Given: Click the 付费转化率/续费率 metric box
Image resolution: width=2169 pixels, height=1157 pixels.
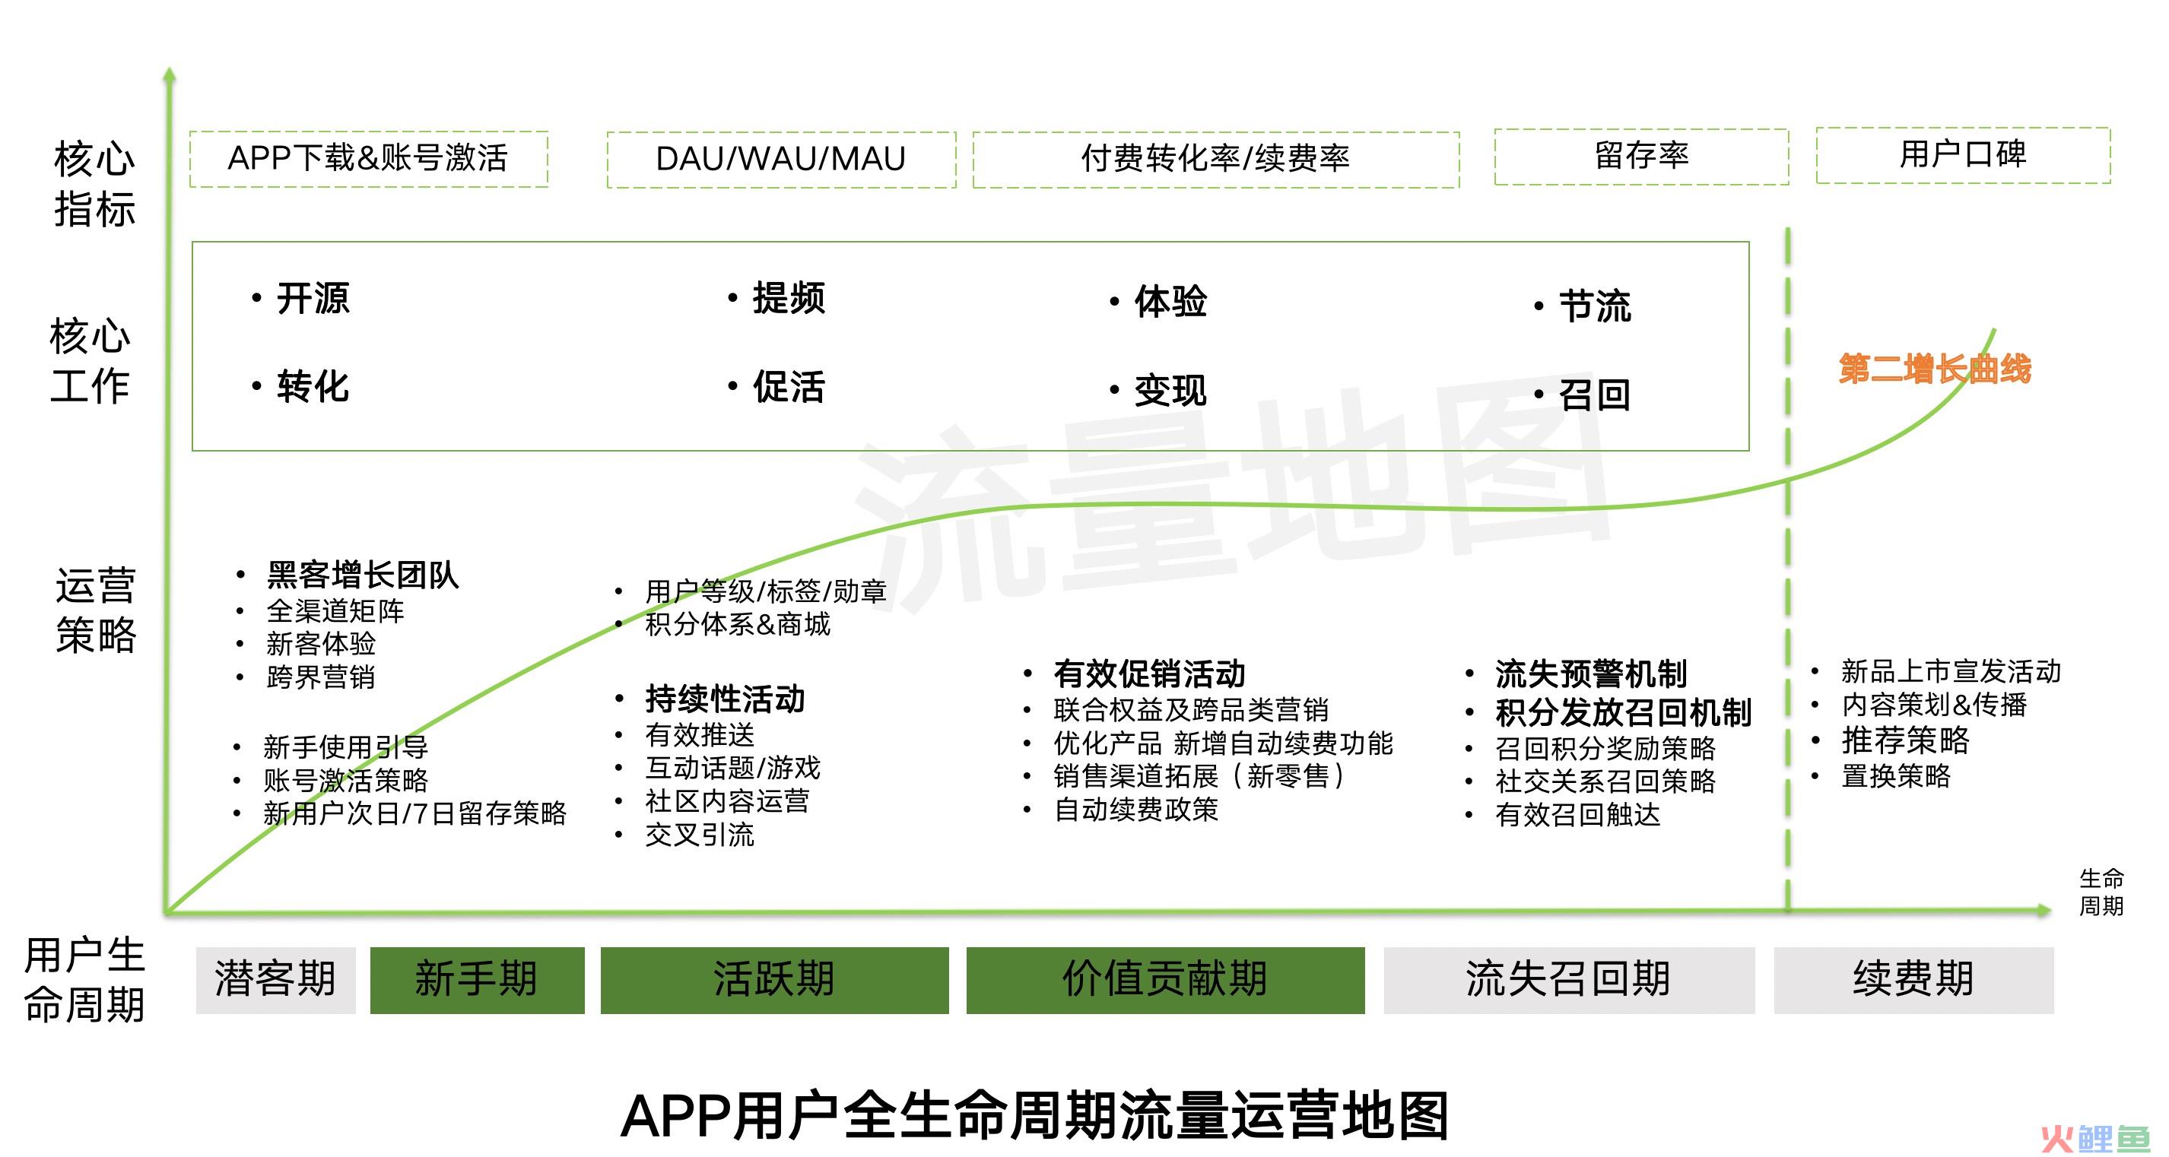Looking at the screenshot, I should [1216, 159].
